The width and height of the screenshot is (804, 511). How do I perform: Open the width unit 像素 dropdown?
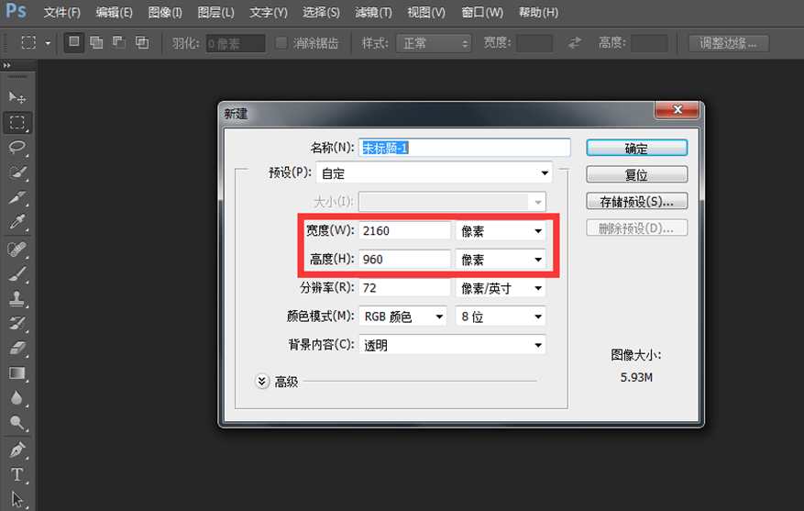501,231
